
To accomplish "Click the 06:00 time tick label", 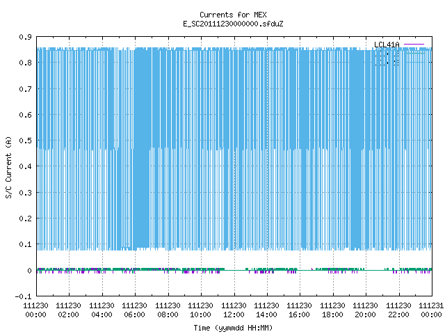I will [x=134, y=315].
